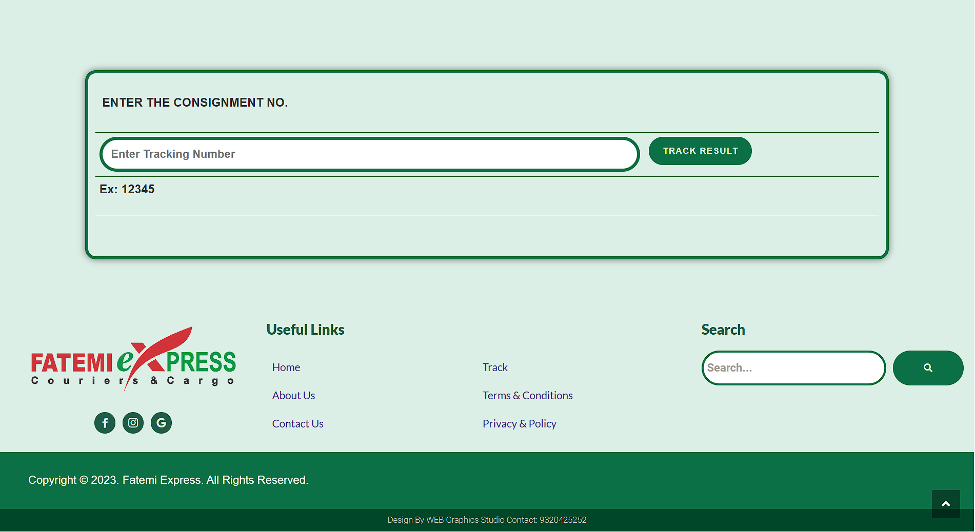Click the Useful Links heading
The image size is (975, 532).
click(305, 330)
